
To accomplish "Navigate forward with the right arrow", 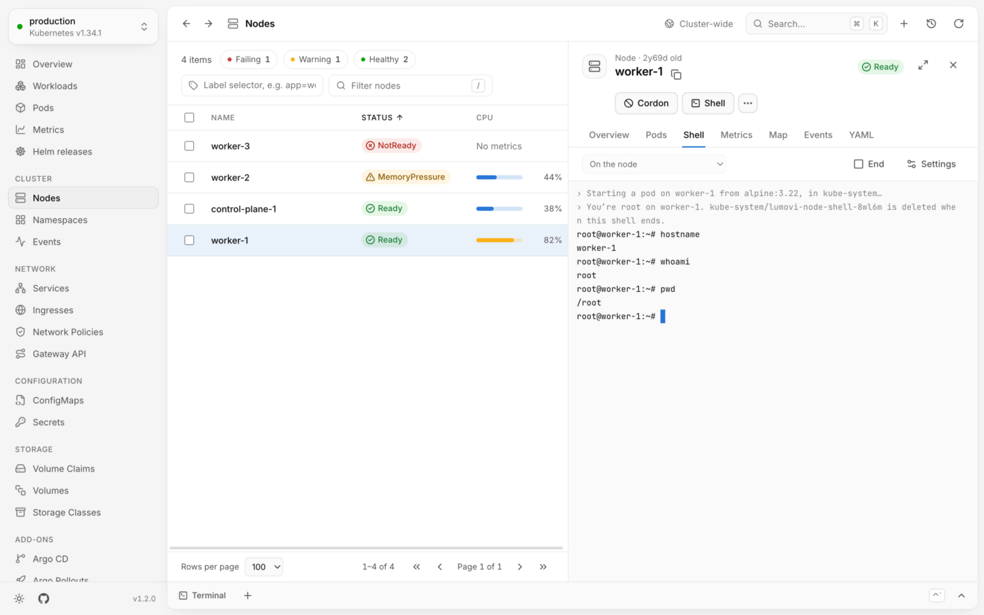I will point(208,24).
